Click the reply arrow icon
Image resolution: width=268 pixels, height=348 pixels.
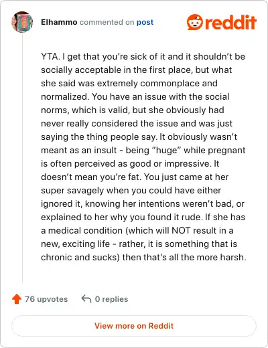[86, 298]
